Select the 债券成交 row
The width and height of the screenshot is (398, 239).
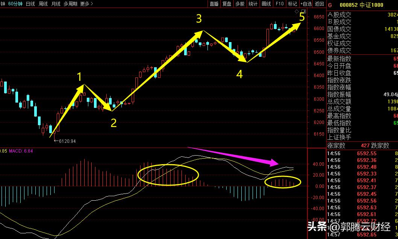pyautogui.click(x=362, y=50)
